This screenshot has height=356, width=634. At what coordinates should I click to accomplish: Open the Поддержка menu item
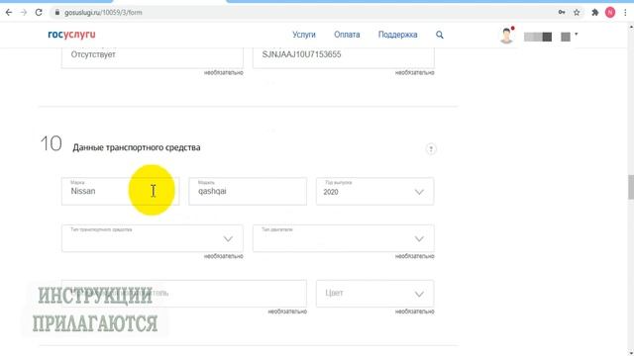397,35
